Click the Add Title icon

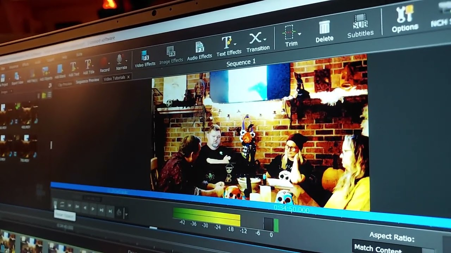click(88, 64)
